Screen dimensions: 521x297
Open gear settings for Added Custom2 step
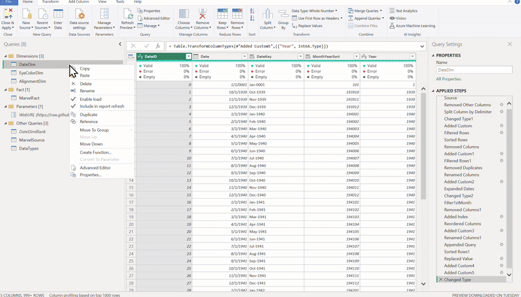[501, 181]
